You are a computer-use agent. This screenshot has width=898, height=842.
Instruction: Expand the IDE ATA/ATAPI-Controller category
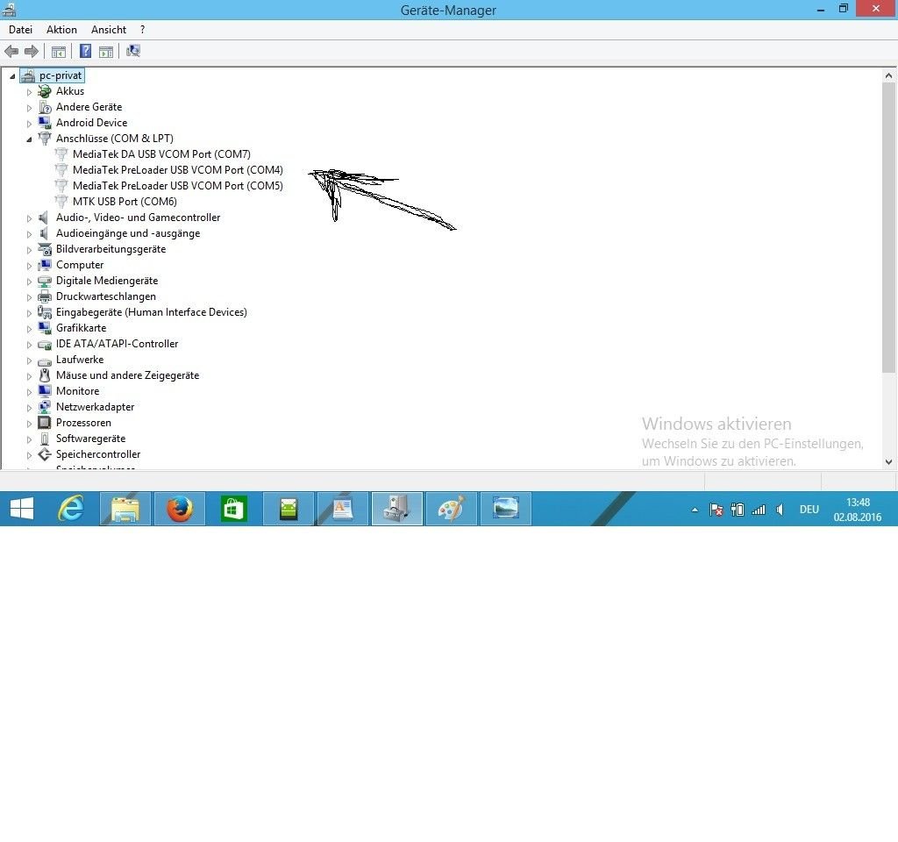coord(29,344)
